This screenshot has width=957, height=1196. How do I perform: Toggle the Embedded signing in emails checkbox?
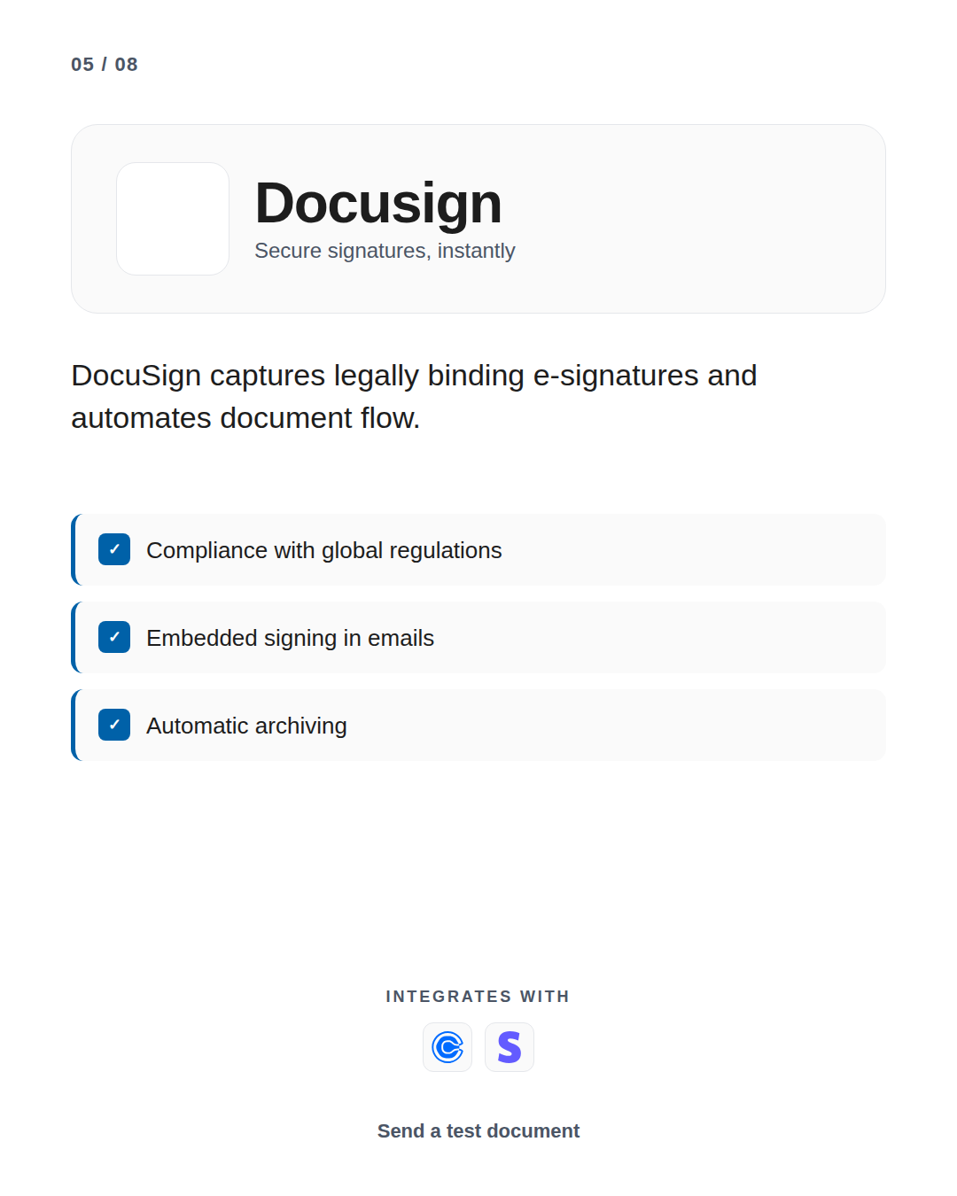114,637
